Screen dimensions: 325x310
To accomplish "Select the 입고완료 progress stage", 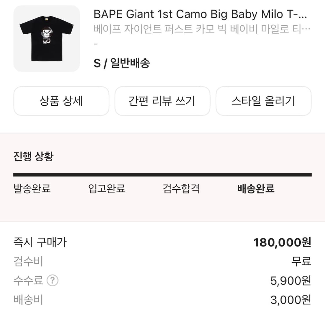I will pos(107,188).
